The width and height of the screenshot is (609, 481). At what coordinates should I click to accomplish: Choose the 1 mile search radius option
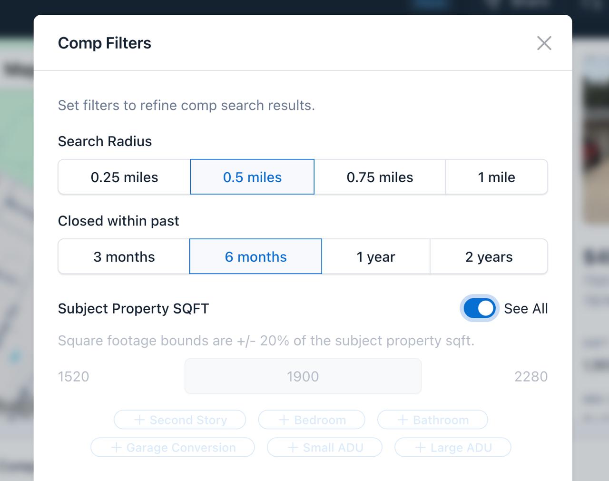point(497,177)
